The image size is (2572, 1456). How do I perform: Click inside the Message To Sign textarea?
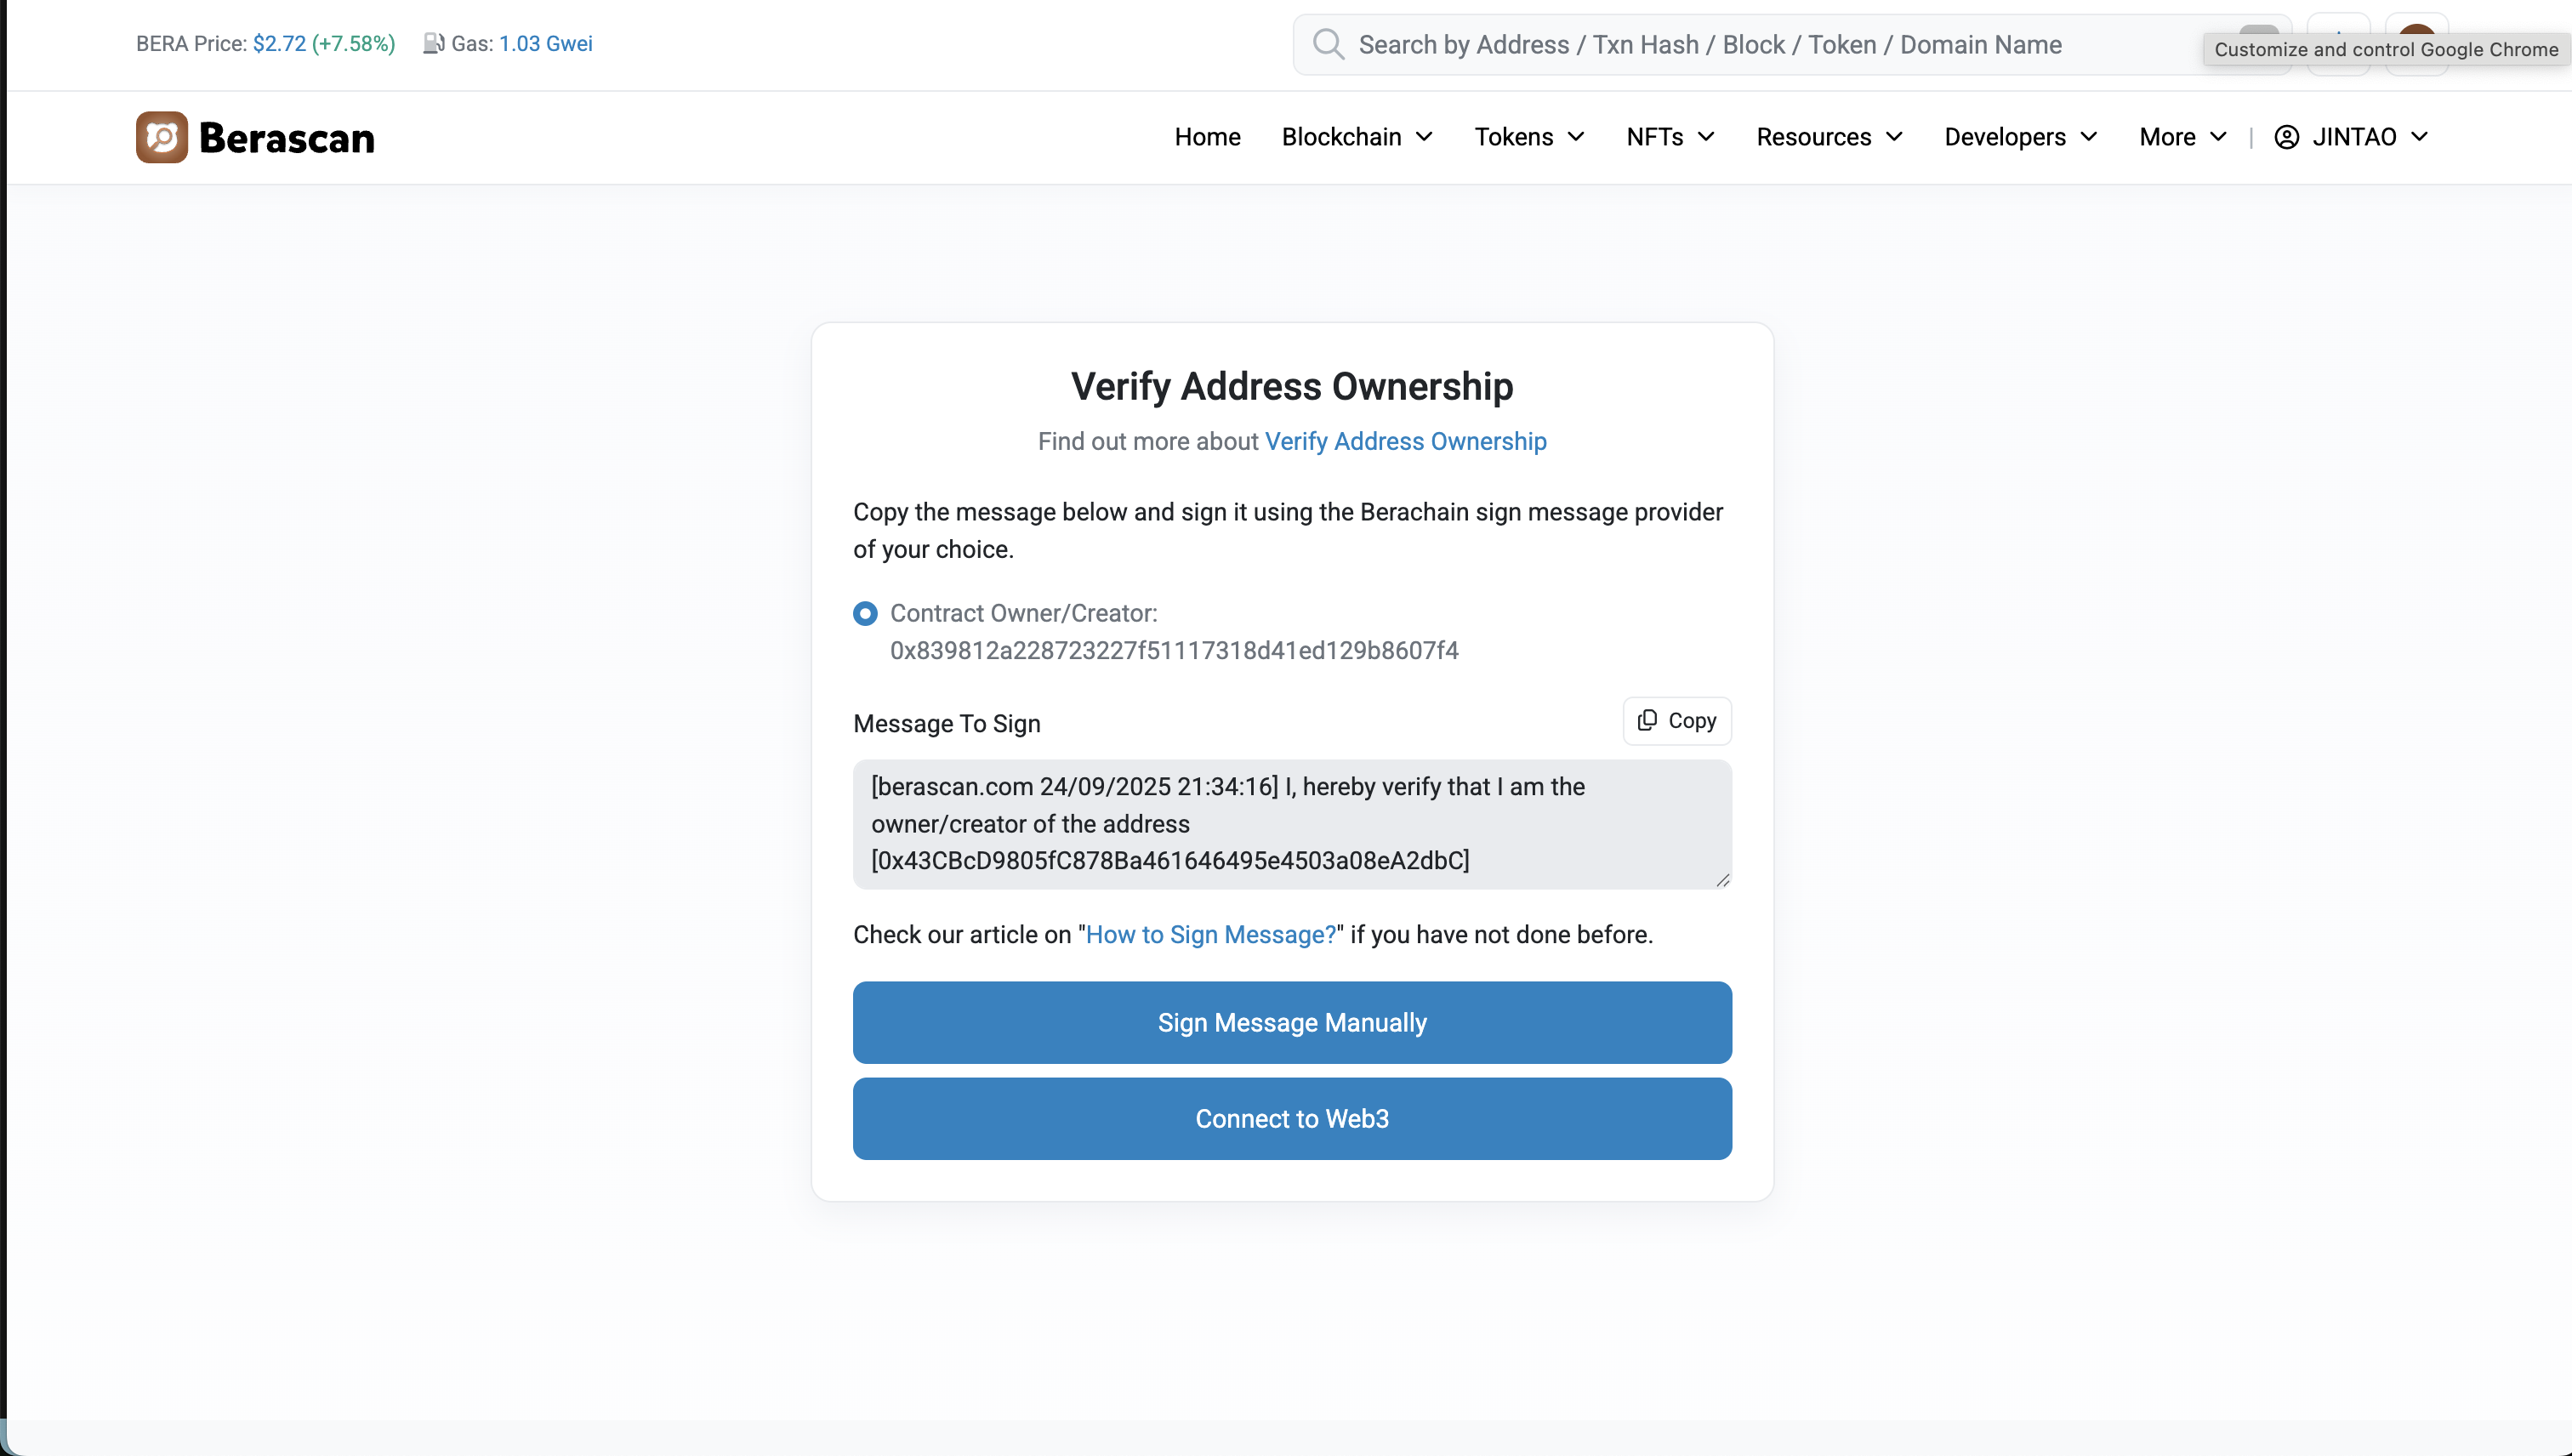pyautogui.click(x=1292, y=824)
